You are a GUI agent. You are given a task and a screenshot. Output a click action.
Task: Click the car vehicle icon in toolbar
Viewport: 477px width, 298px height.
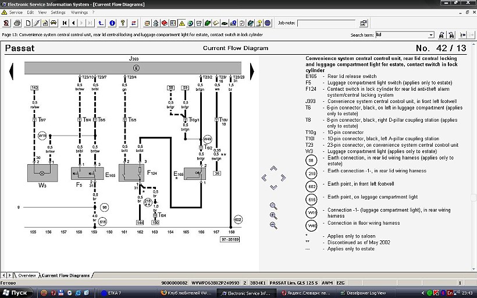tap(54, 23)
